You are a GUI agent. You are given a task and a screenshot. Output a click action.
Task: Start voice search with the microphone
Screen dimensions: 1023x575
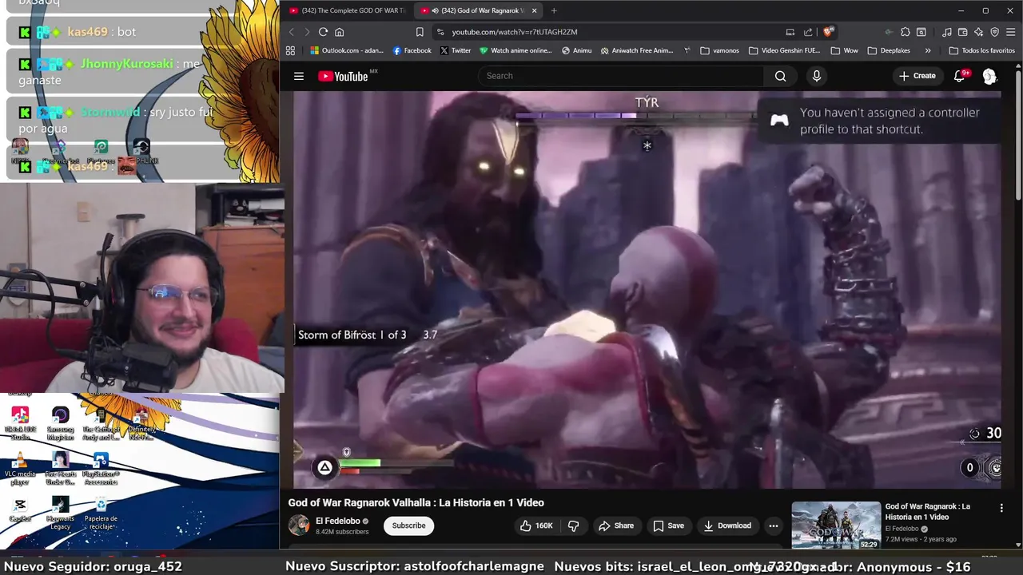(x=816, y=76)
